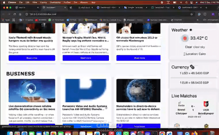Open the Rangers must do better headline
219x135 pixels.
coord(31,39)
